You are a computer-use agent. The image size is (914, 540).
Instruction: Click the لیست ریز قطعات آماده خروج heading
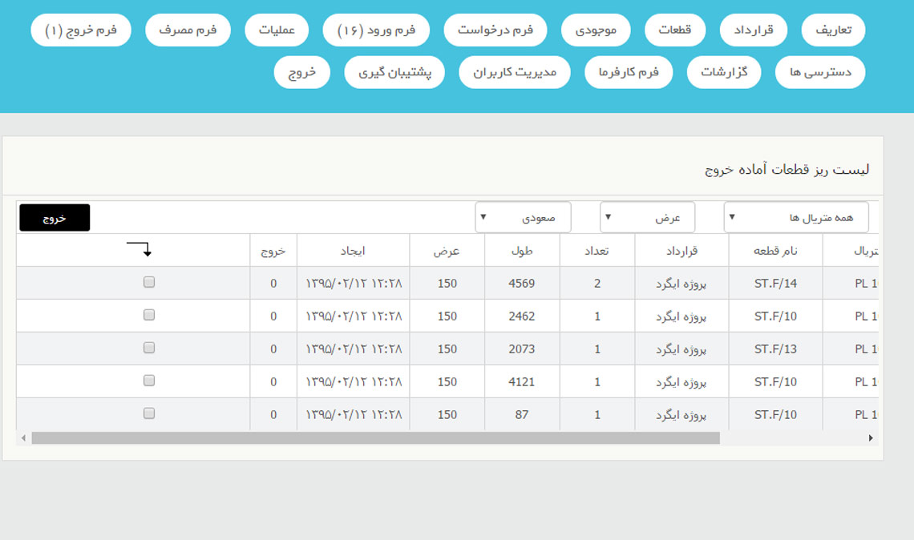coord(787,170)
